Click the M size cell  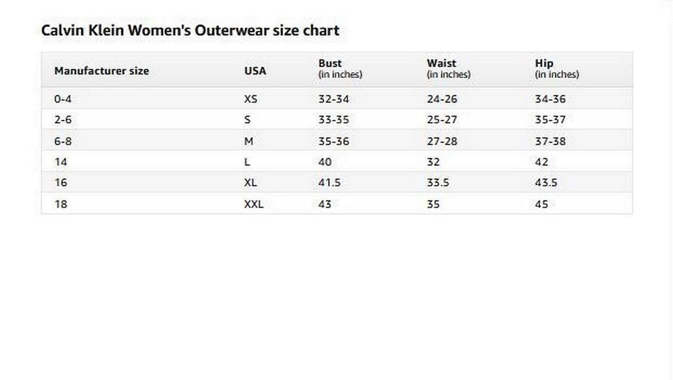coord(249,141)
